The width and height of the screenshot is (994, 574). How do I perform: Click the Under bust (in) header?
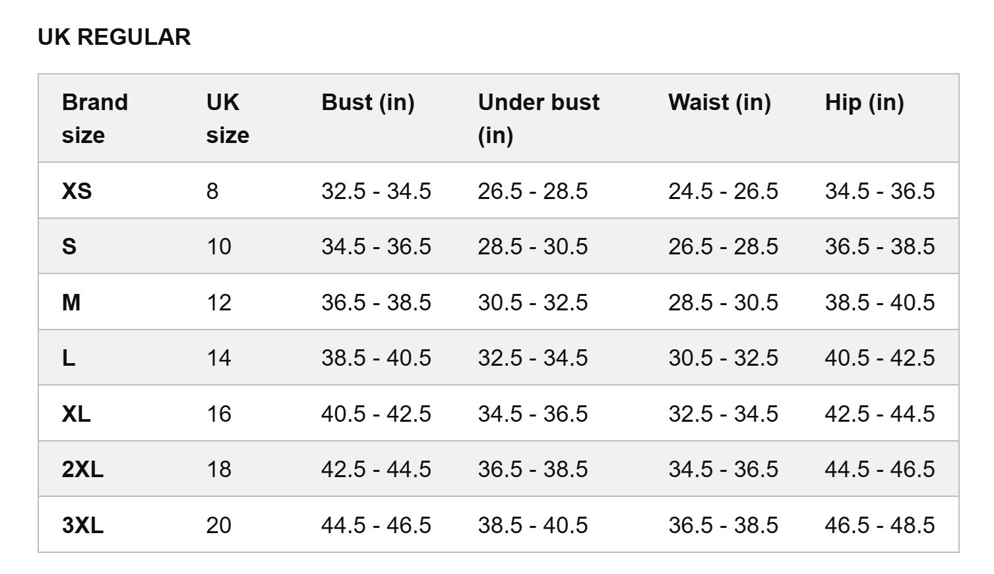[x=539, y=119]
